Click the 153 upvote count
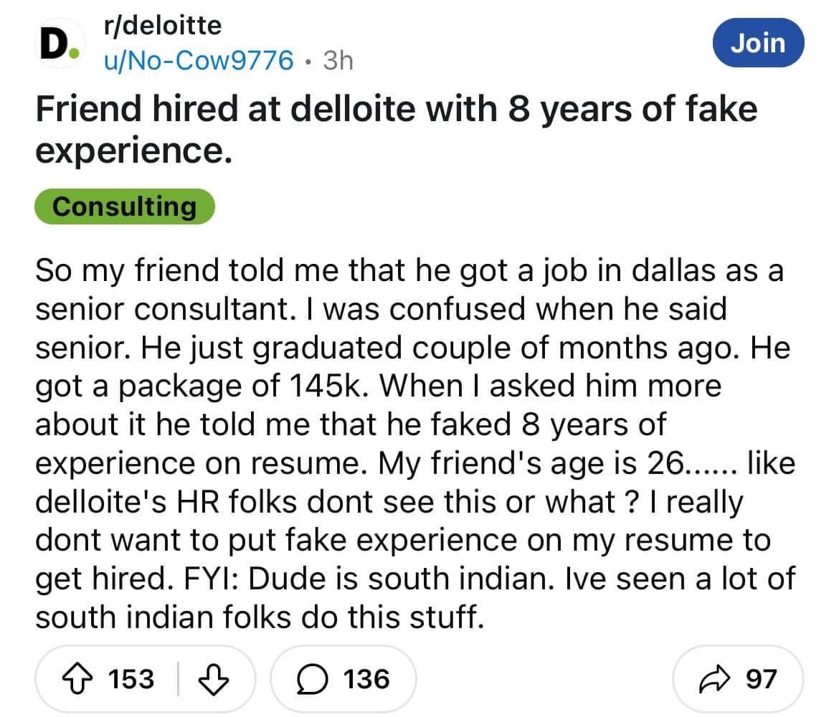 [130, 678]
